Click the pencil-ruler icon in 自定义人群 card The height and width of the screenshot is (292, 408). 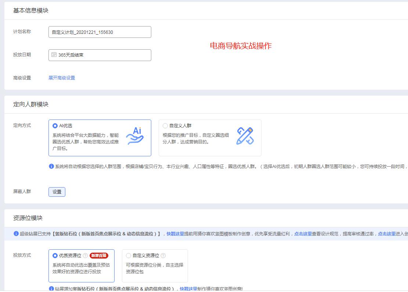coord(245,136)
